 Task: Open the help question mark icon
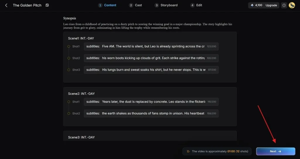(284, 5)
